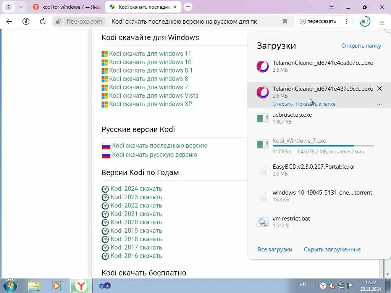The height and width of the screenshot is (293, 391).
Task: Open the Windows Start orb
Action: point(10,285)
